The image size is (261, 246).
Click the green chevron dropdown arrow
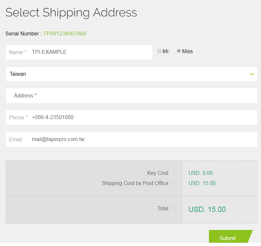tap(252, 74)
